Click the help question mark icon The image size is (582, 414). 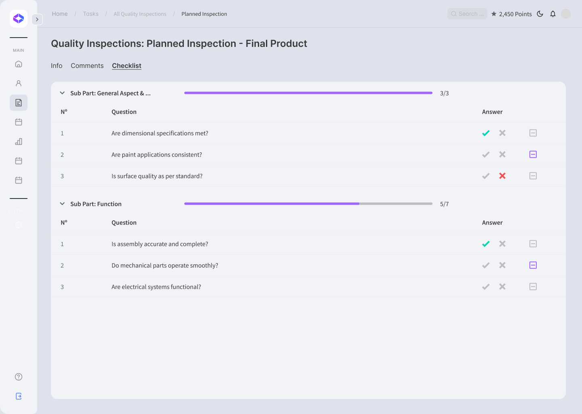pyautogui.click(x=19, y=377)
